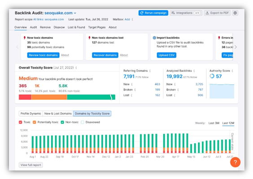
Task: Click the Rerun campaign button
Action: (x=153, y=13)
